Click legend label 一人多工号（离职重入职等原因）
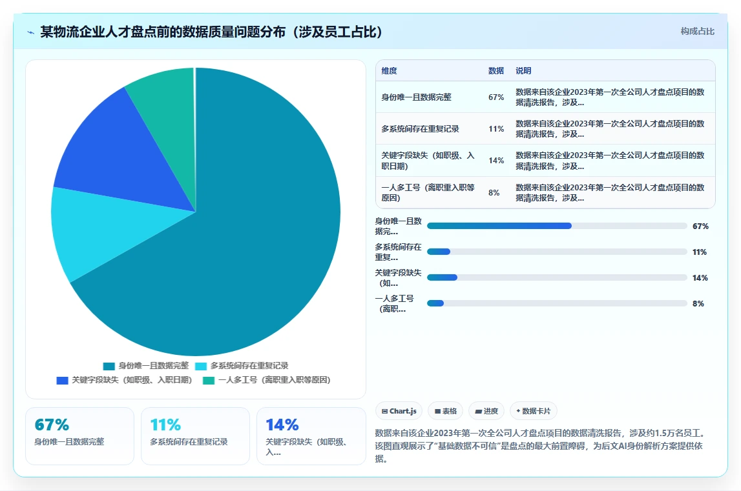Image resolution: width=741 pixels, height=491 pixels. [x=274, y=380]
